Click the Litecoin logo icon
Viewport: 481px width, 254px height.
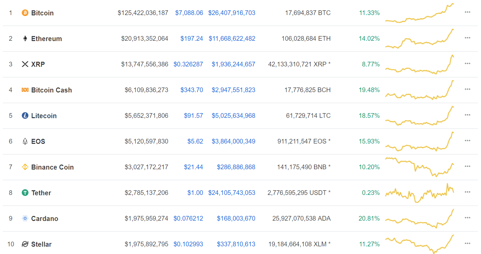24,115
